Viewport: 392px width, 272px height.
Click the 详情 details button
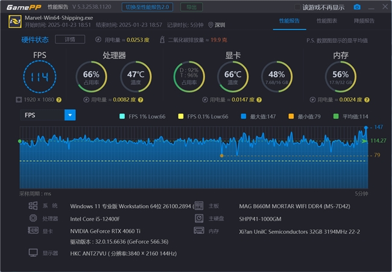[x=70, y=39]
